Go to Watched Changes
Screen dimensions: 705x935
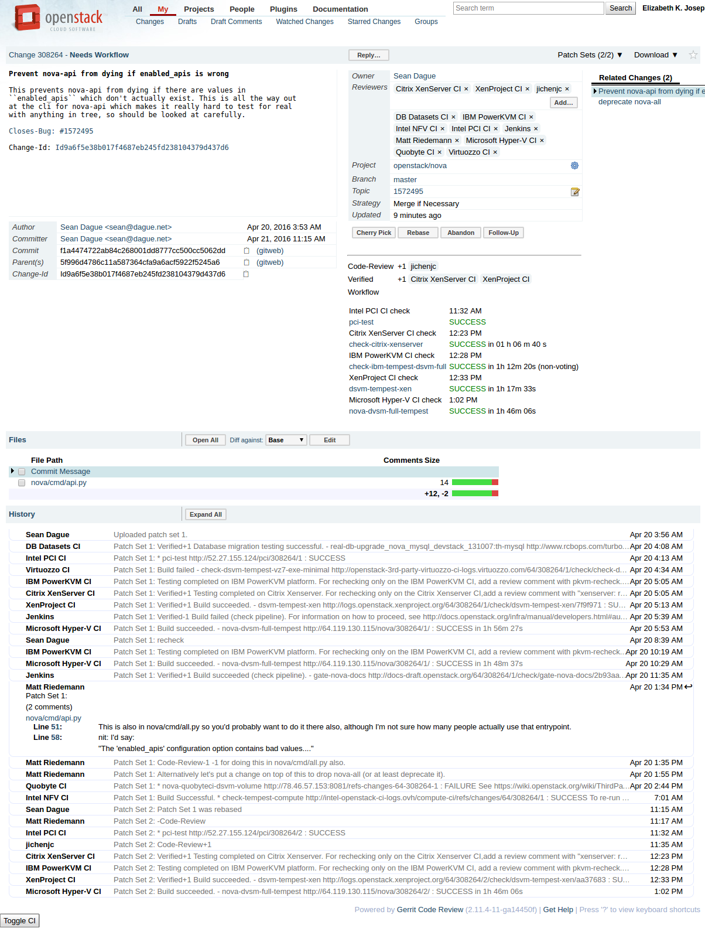304,22
